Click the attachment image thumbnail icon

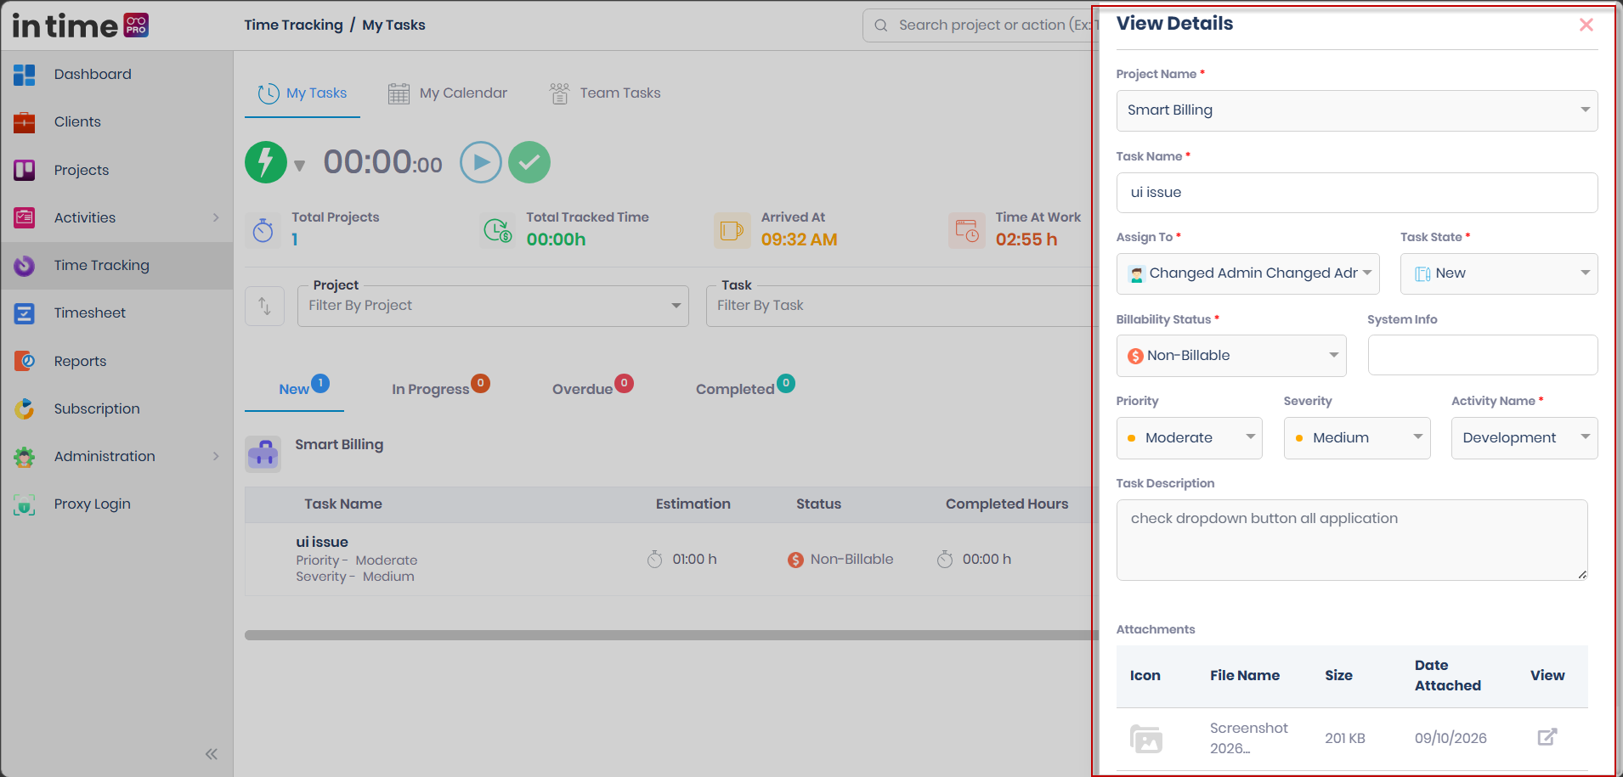[x=1146, y=739]
